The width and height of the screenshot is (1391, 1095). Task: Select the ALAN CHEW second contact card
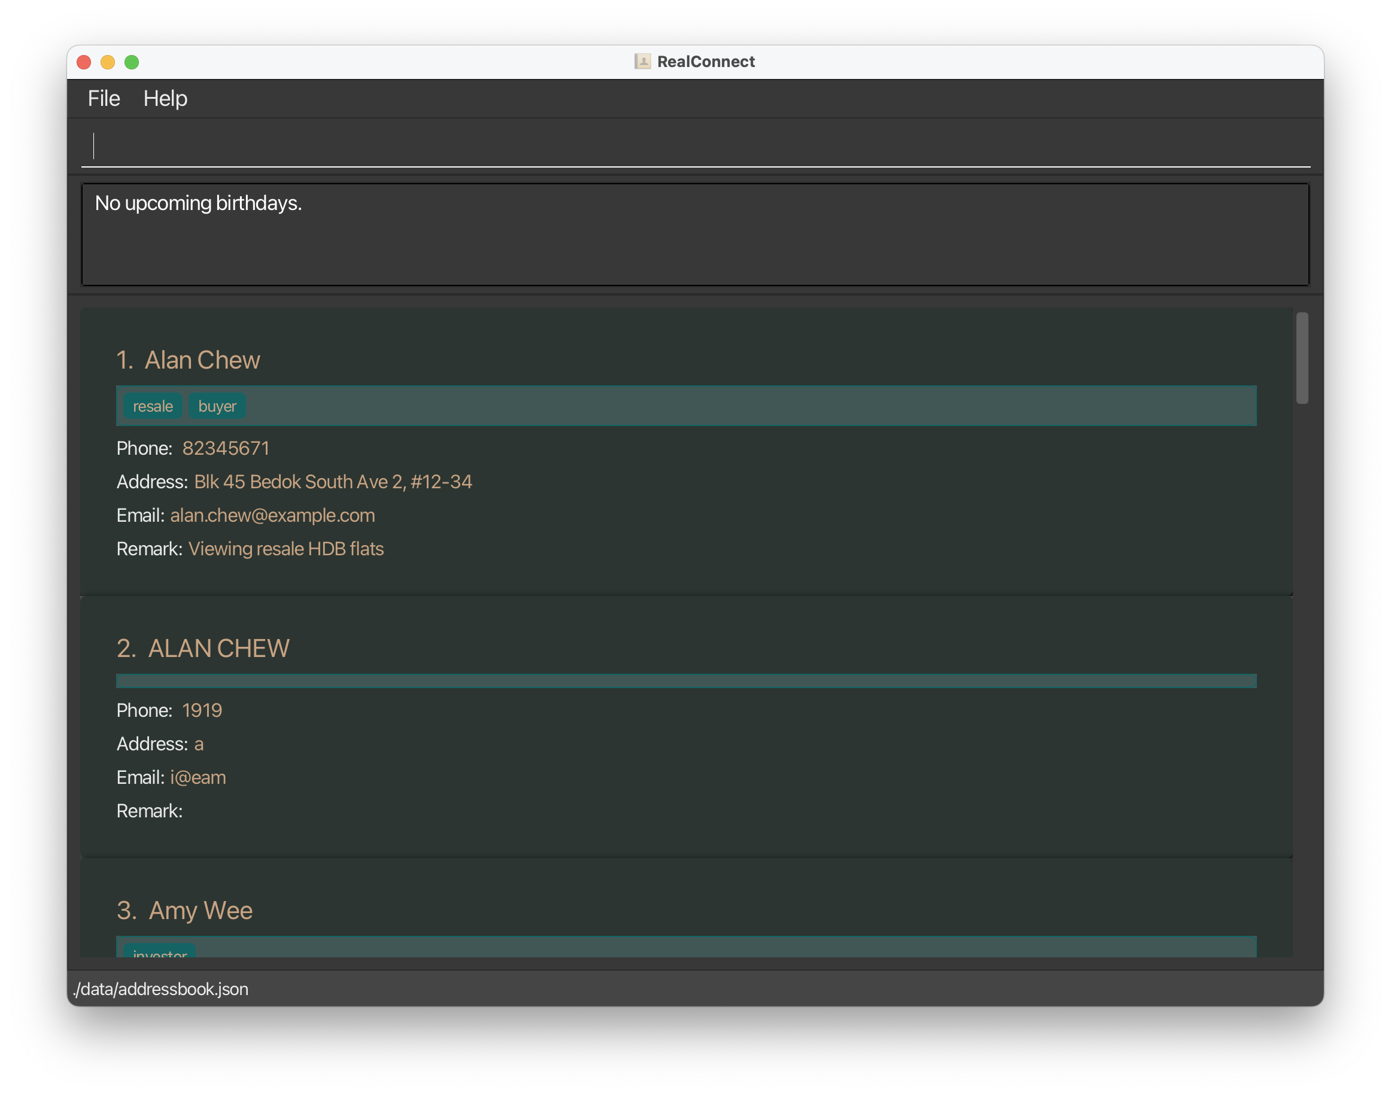(x=218, y=649)
